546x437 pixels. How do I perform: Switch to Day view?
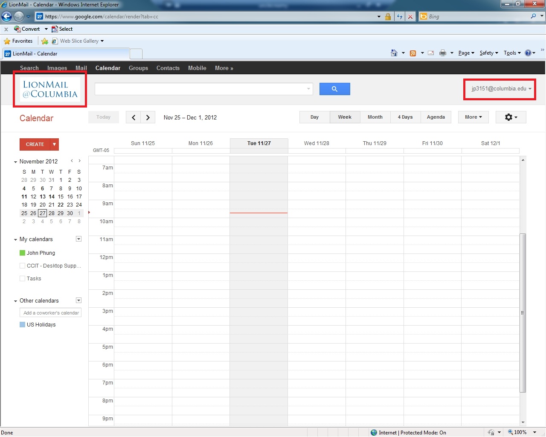[x=315, y=117]
